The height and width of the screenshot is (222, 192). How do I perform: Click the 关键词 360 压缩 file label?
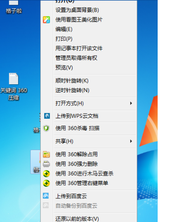(x=14, y=94)
